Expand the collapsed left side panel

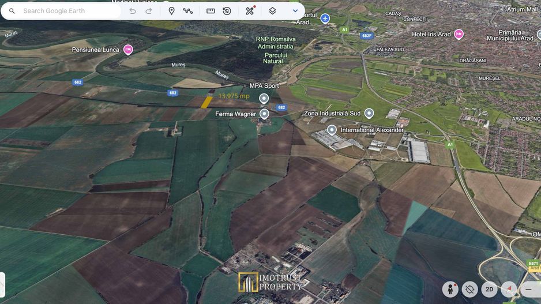(2, 284)
